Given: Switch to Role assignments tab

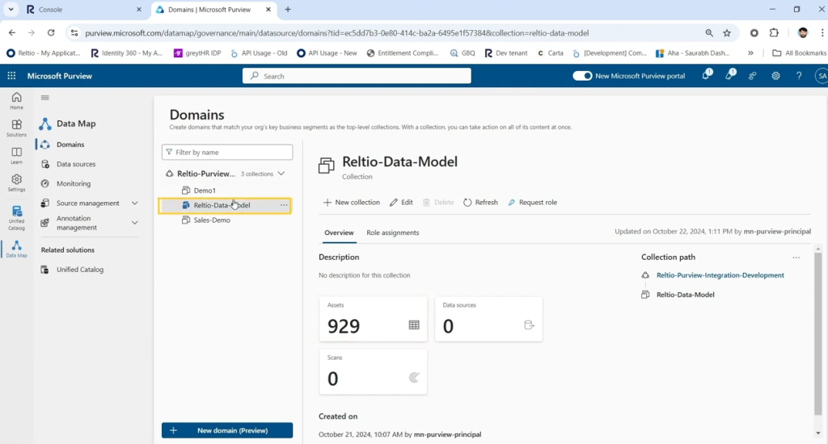Looking at the screenshot, I should tap(392, 232).
